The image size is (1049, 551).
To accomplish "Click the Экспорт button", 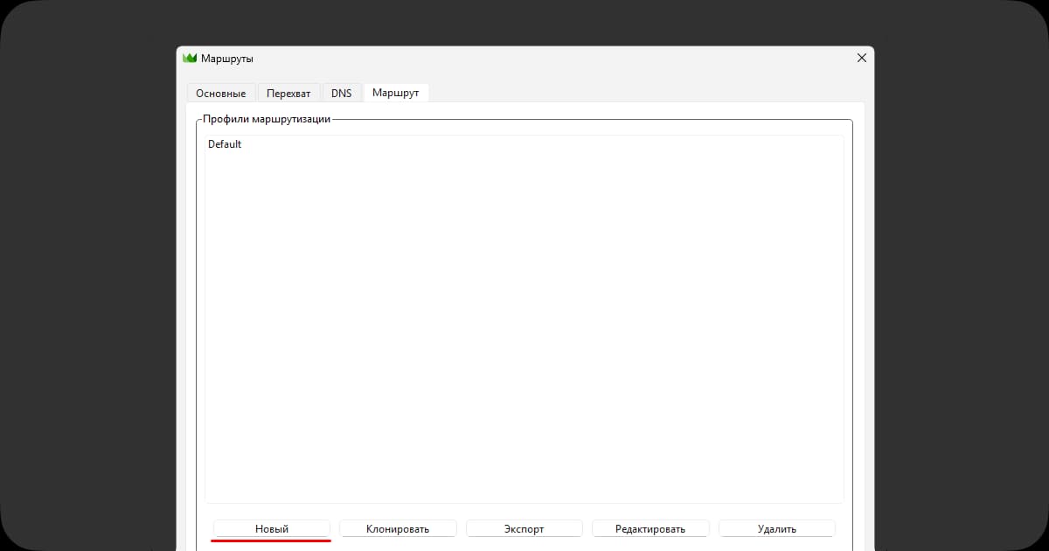I will 524,529.
